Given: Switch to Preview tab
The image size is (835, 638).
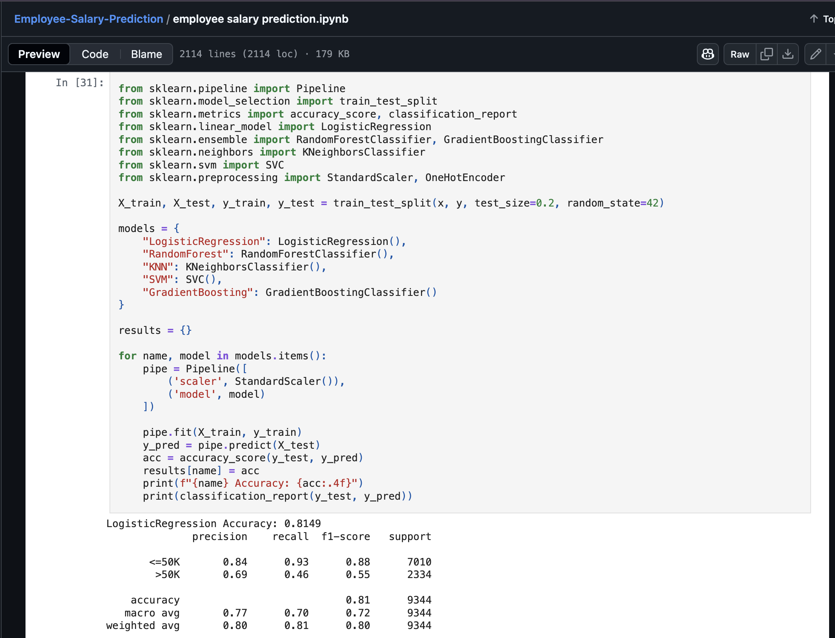Looking at the screenshot, I should click(x=39, y=54).
